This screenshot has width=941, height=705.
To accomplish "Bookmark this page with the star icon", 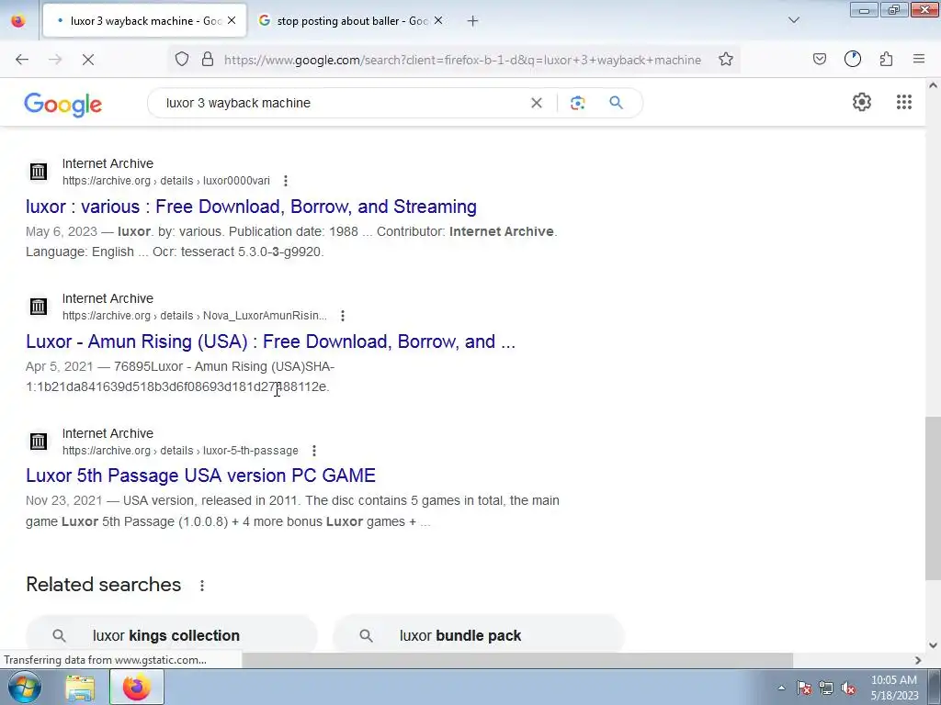I will (726, 59).
